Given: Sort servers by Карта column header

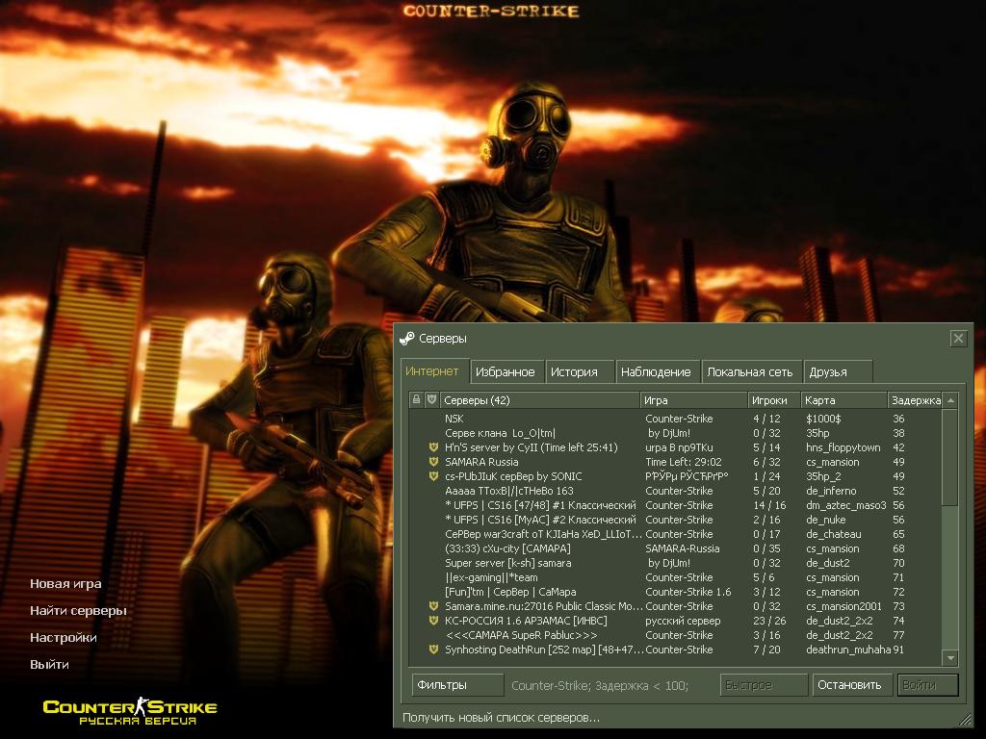Looking at the screenshot, I should (843, 400).
